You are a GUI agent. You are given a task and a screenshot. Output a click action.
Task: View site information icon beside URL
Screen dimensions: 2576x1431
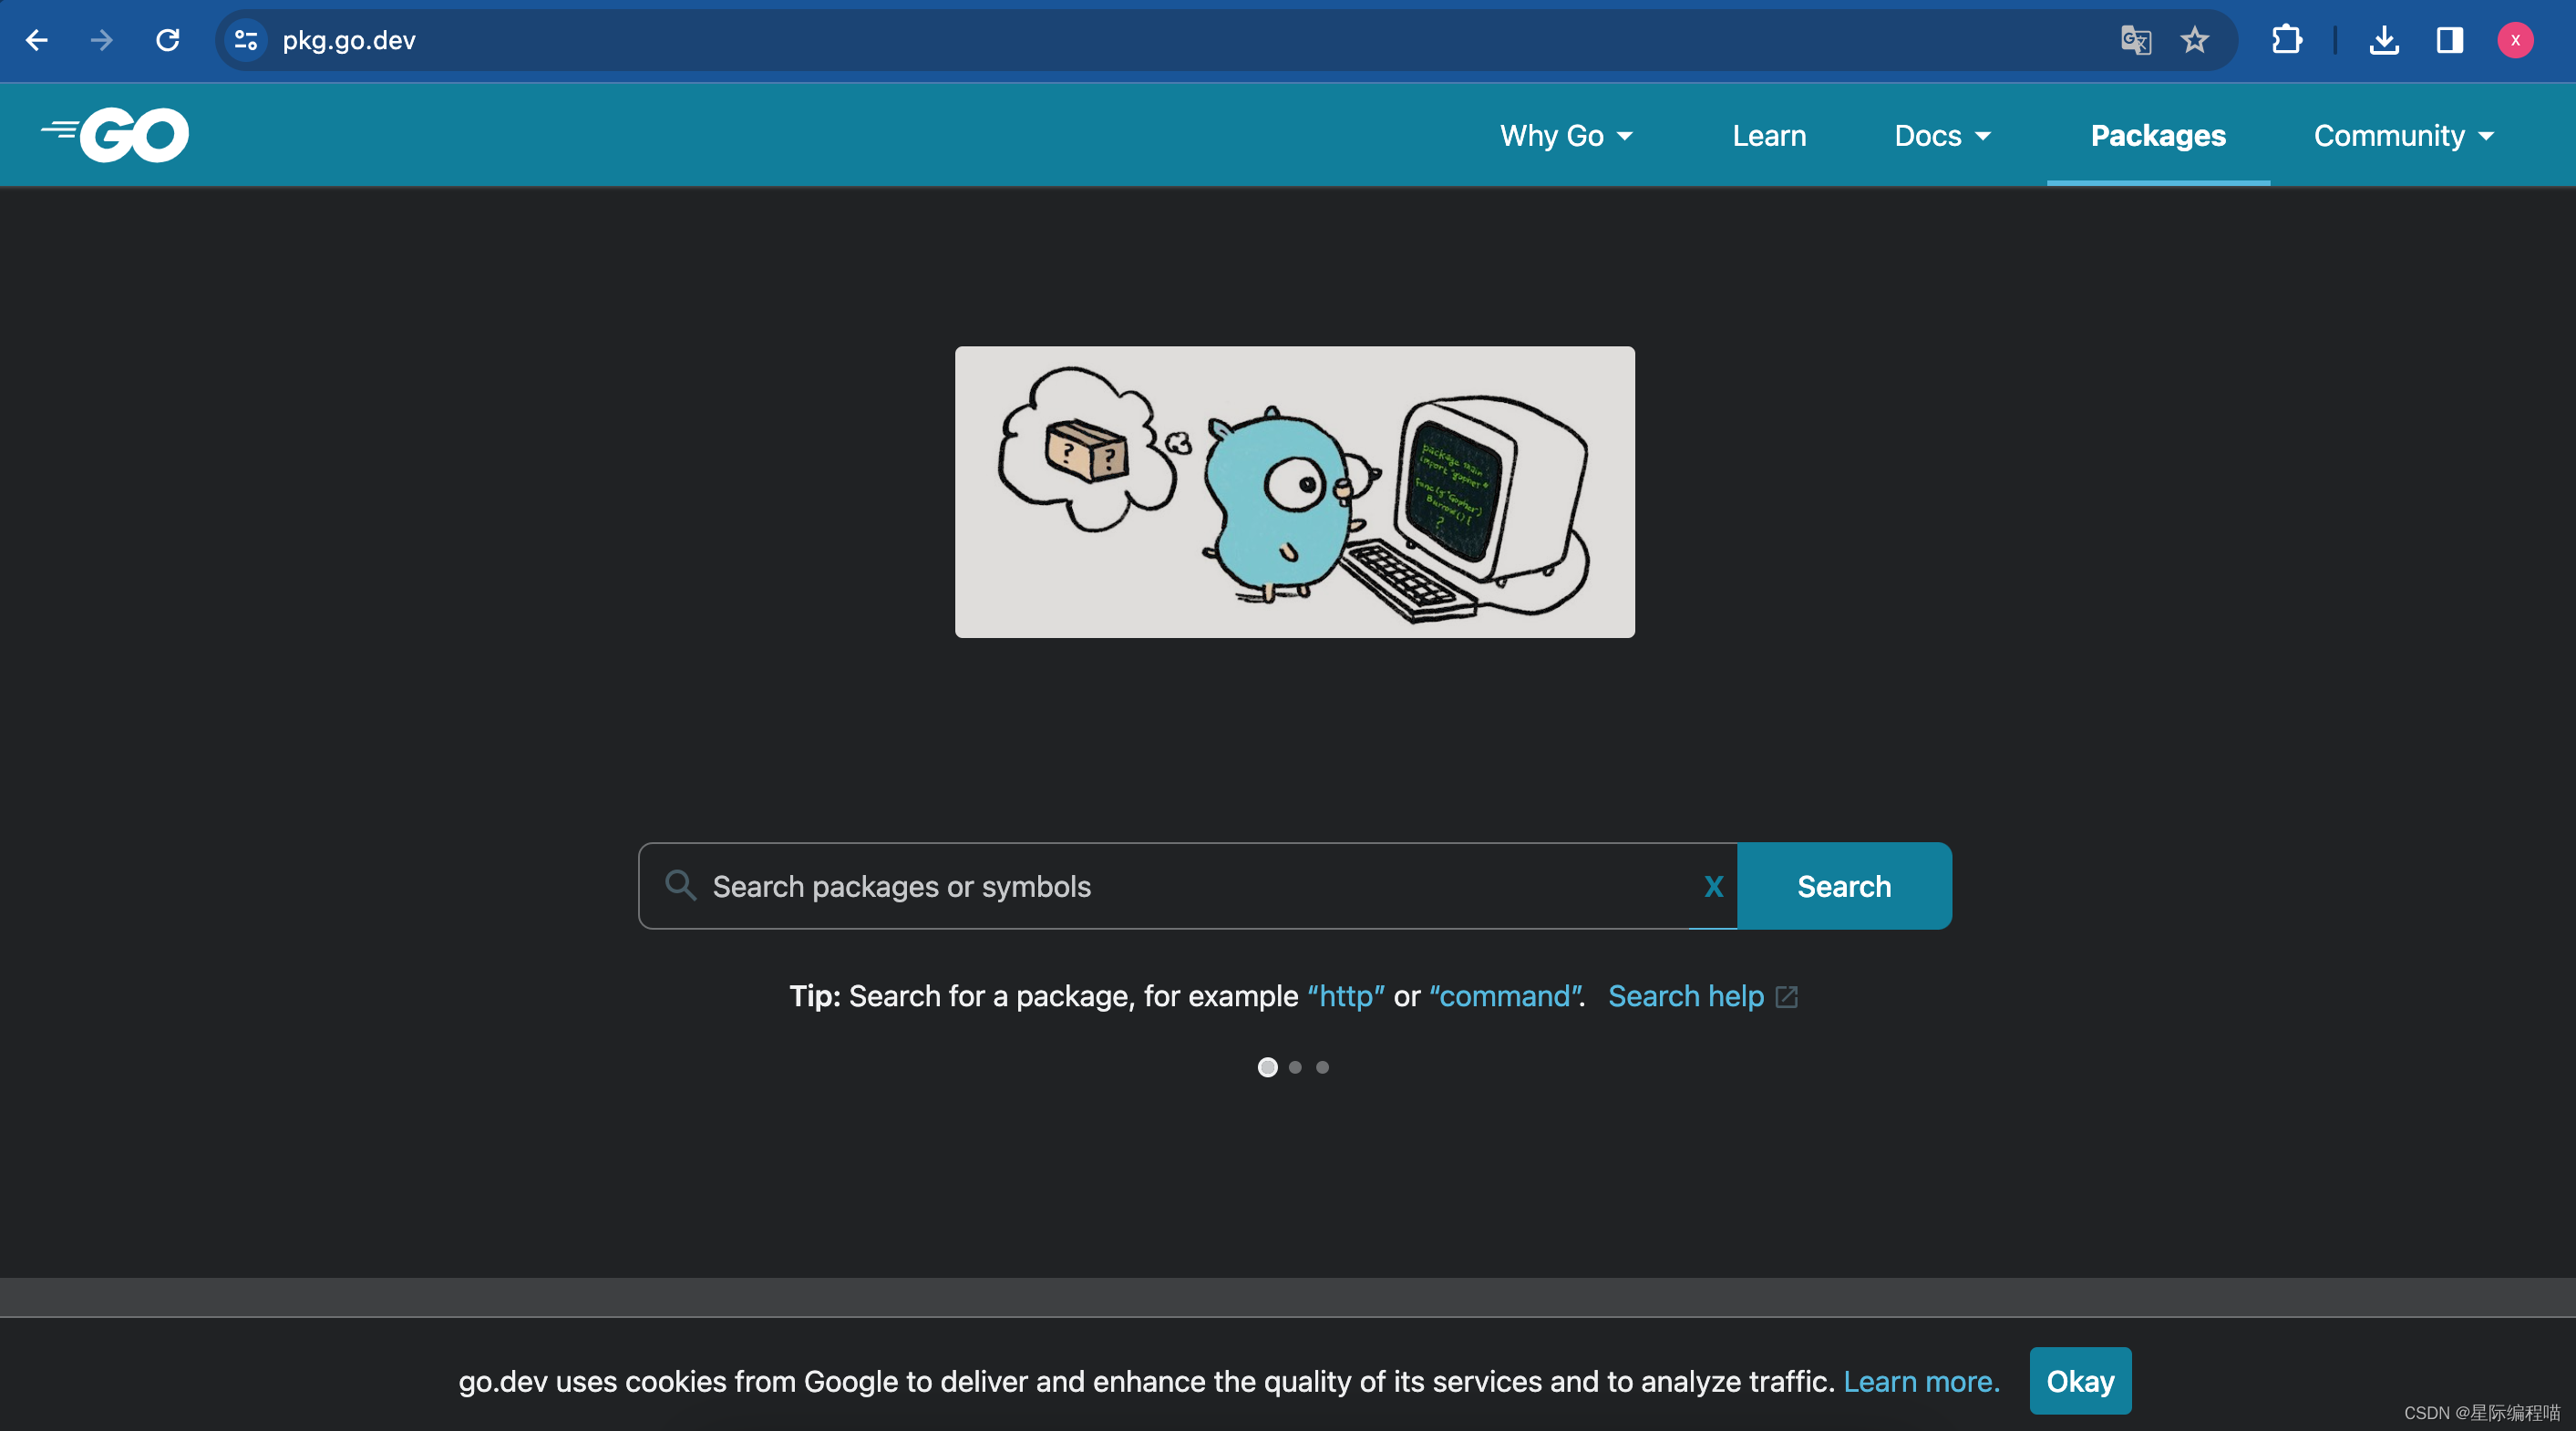[246, 40]
